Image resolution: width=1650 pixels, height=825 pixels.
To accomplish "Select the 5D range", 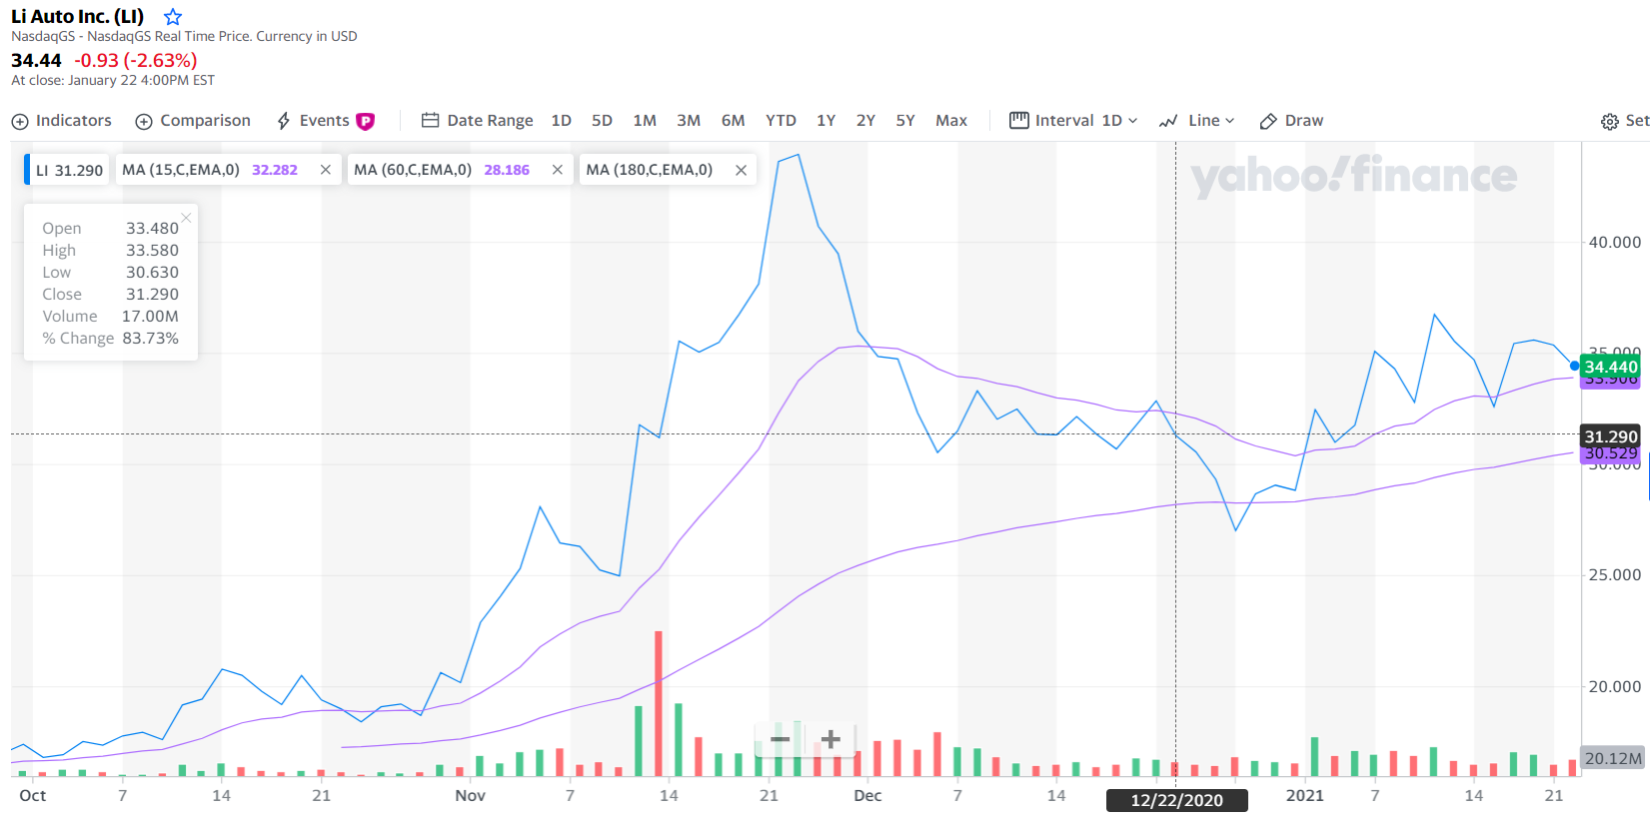I will (x=602, y=121).
